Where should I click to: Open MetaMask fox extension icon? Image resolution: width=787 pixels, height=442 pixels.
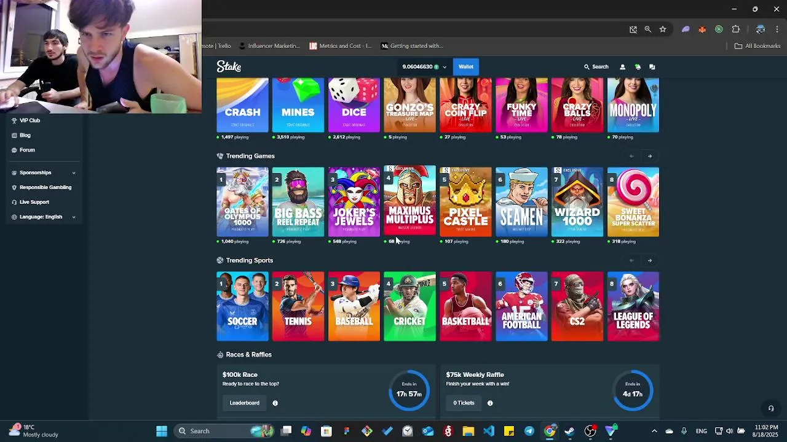702,29
